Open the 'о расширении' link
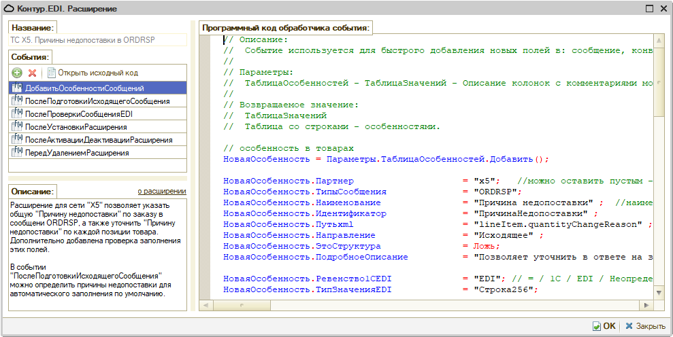Image resolution: width=673 pixels, height=337 pixels. pos(162,192)
